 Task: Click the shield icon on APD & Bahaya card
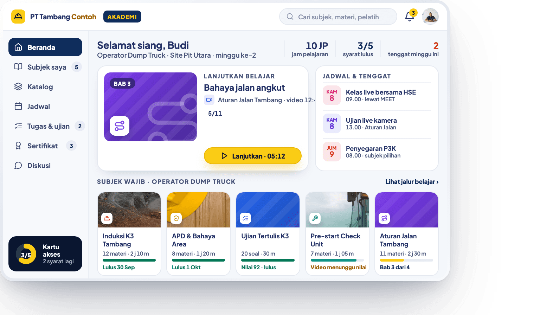[176, 218]
